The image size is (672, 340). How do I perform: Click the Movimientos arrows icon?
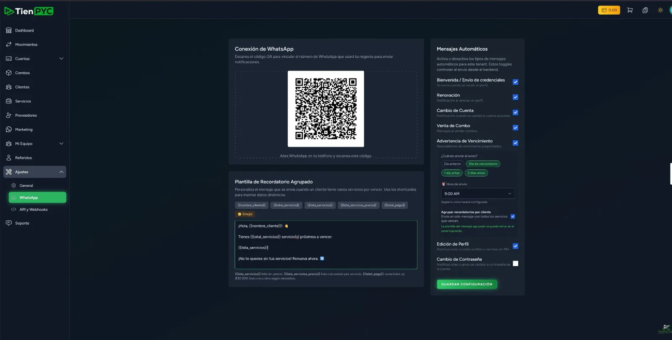[x=9, y=44]
